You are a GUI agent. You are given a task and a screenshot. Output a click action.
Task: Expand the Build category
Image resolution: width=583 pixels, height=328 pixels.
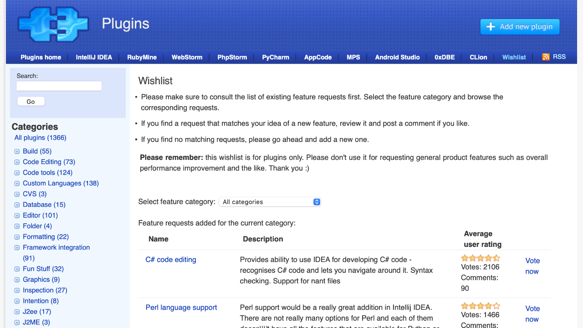17,151
